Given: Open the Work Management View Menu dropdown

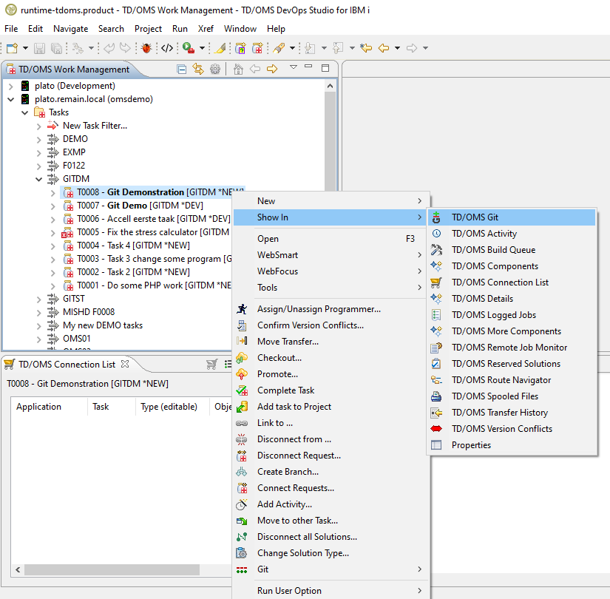Looking at the screenshot, I should pos(294,67).
